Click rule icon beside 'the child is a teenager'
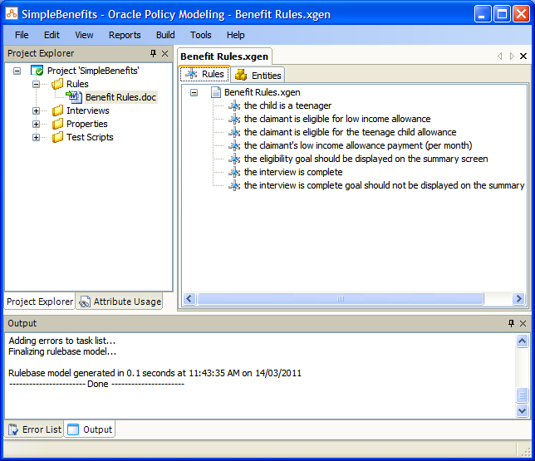The height and width of the screenshot is (461, 535). (234, 105)
